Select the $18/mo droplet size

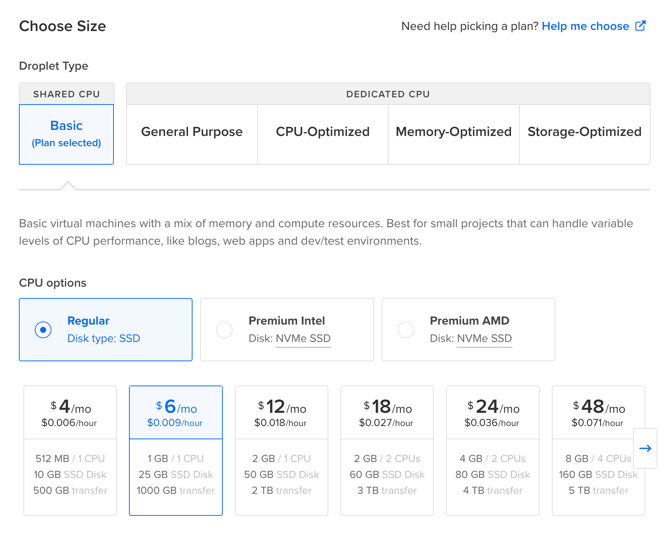387,451
